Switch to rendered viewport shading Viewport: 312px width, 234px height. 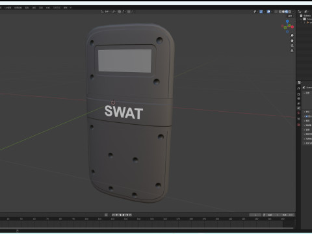click(x=290, y=12)
